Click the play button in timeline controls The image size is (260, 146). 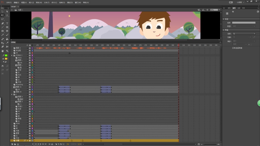pos(41,144)
